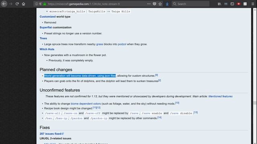Open the Superflat link

coord(46,28)
